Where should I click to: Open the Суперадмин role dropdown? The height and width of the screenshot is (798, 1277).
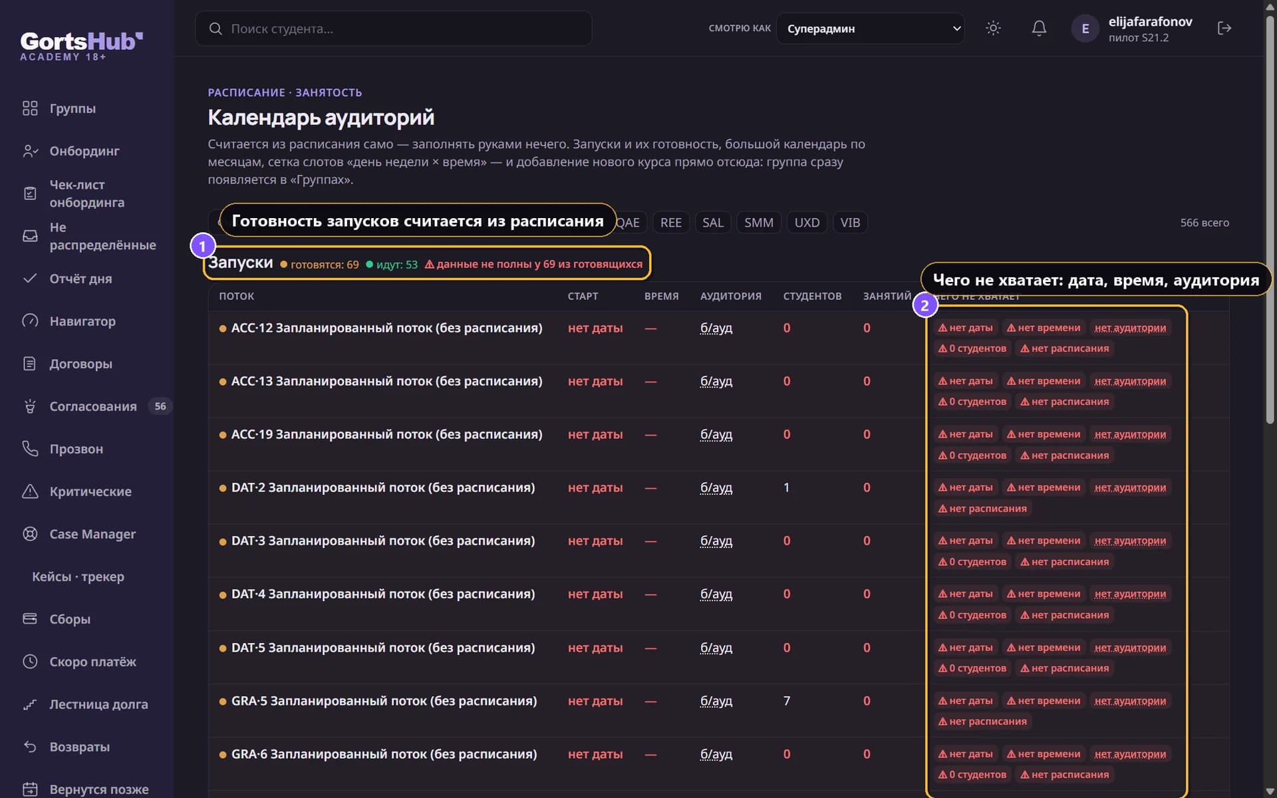click(x=870, y=29)
